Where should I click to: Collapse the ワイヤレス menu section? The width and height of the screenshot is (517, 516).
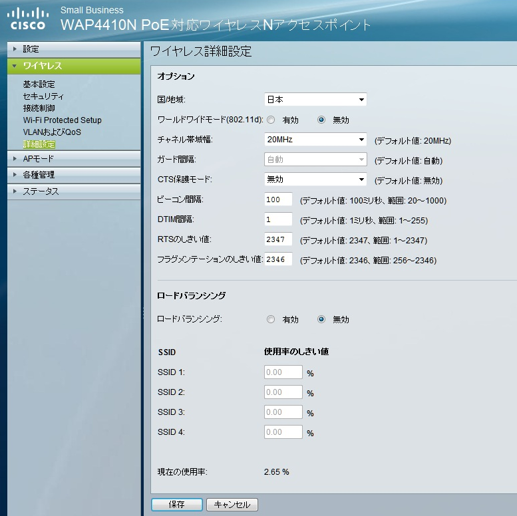[74, 66]
